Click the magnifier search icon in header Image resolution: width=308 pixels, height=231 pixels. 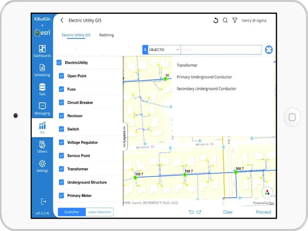pyautogui.click(x=225, y=20)
